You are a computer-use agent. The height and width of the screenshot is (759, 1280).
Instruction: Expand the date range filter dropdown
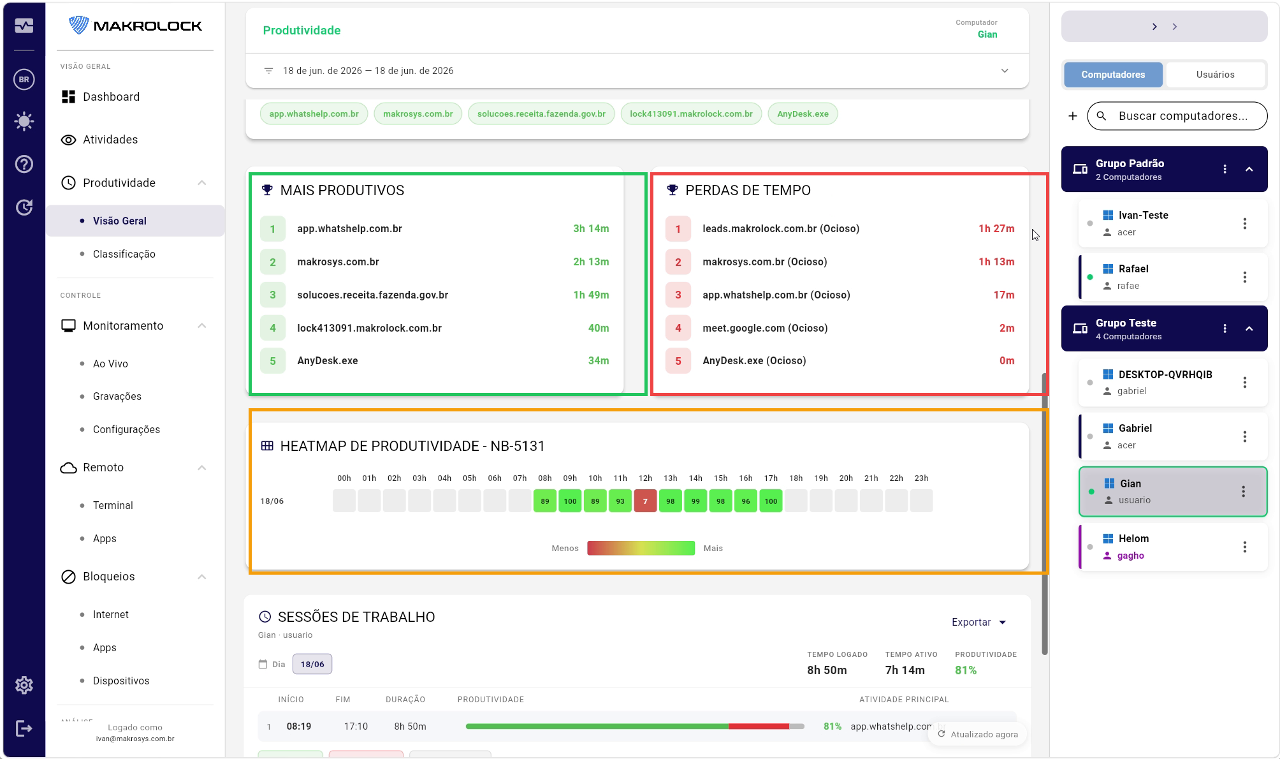1005,71
